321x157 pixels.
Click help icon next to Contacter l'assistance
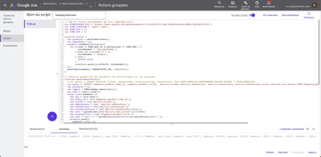point(308,129)
